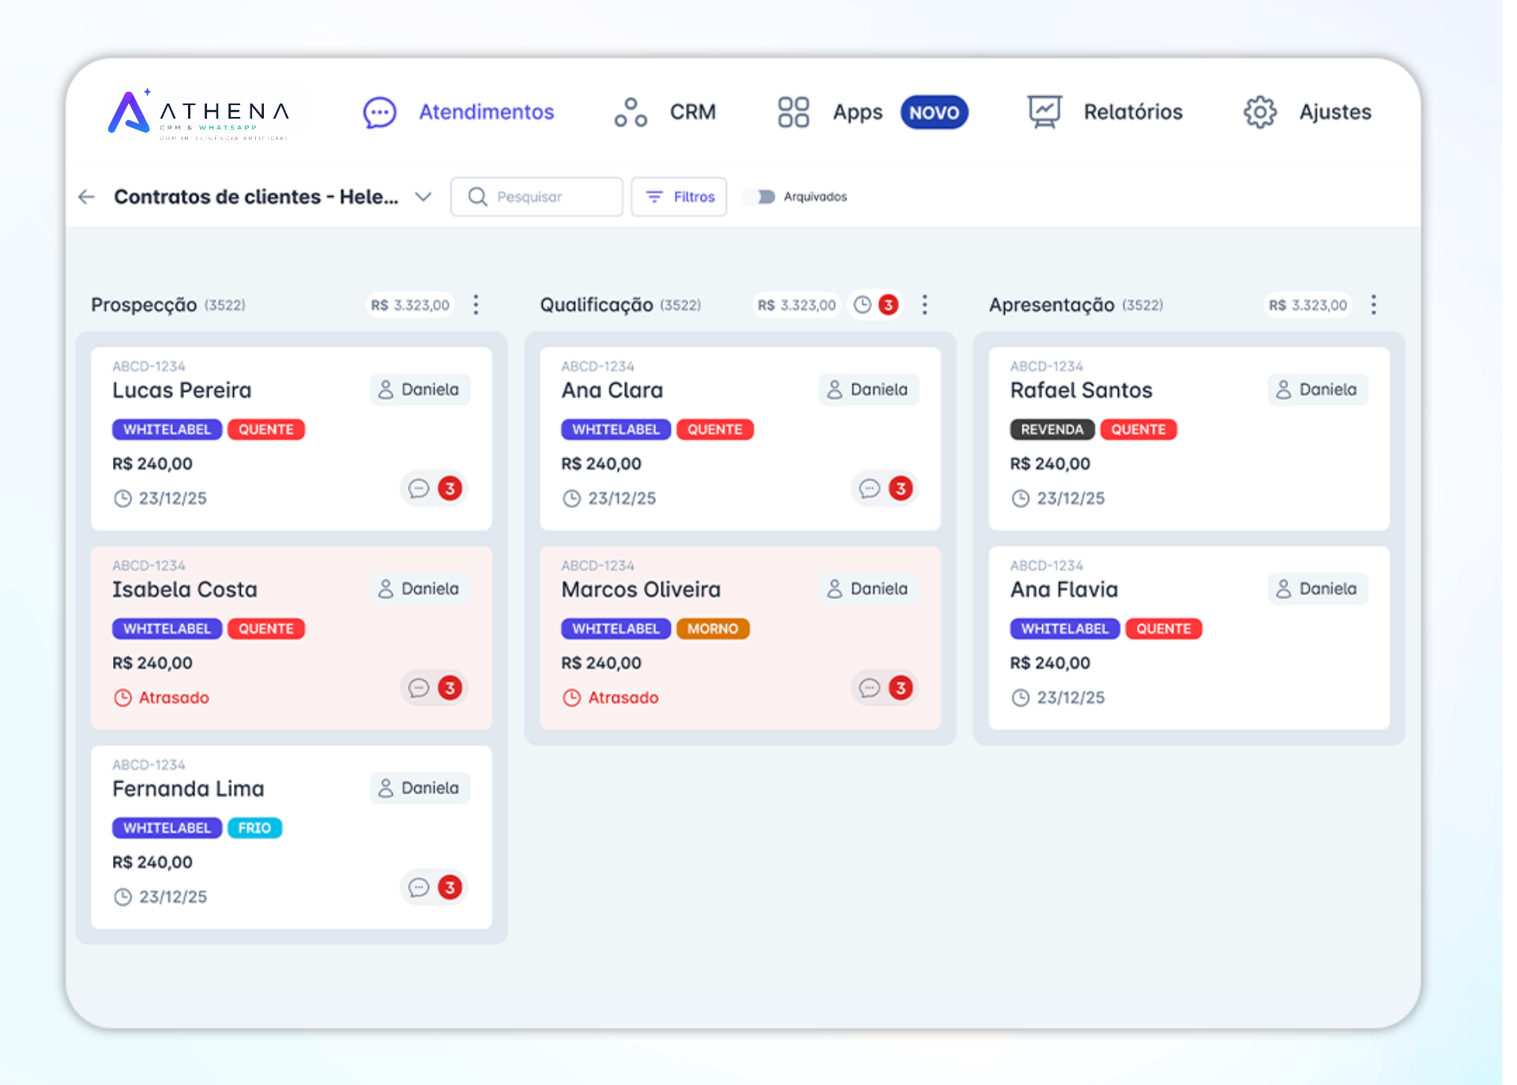This screenshot has width=1517, height=1085.
Task: Click Daniela assignee on Ana Clara card
Action: [x=869, y=390]
